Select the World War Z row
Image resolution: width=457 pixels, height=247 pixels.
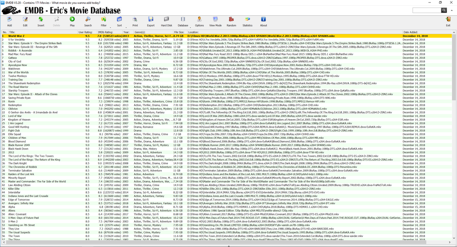click(226, 36)
